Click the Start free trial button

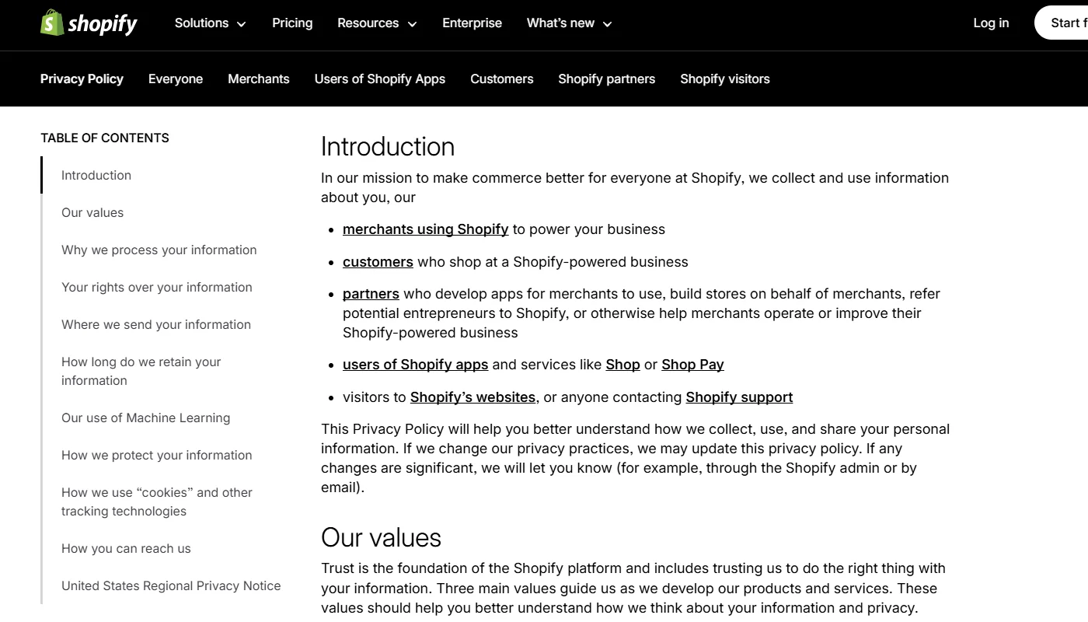pyautogui.click(x=1066, y=23)
